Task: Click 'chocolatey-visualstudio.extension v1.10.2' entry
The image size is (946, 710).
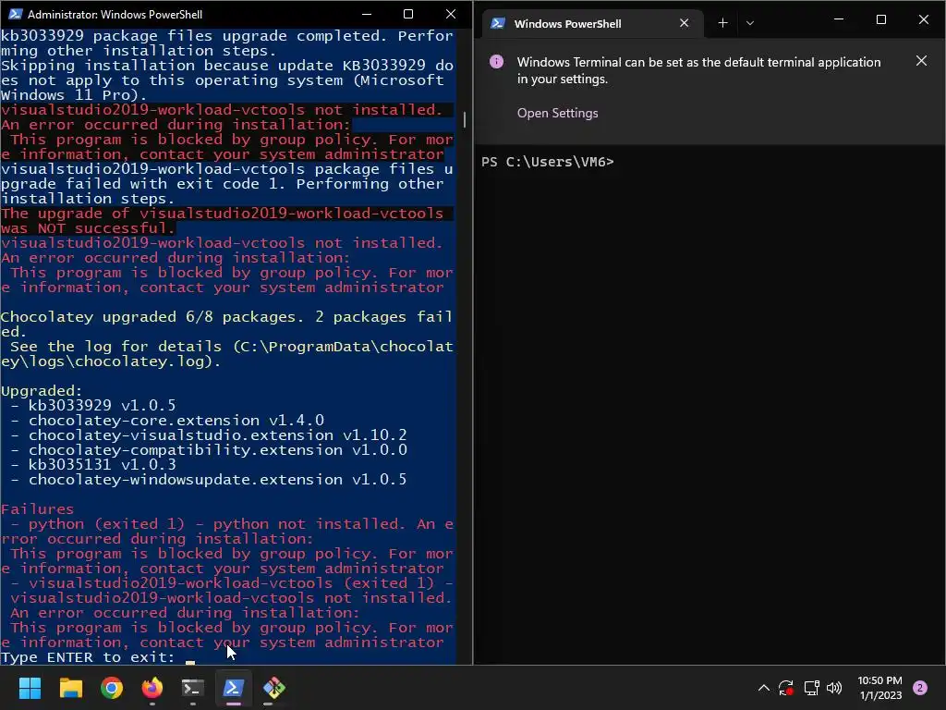Action: [x=217, y=435]
